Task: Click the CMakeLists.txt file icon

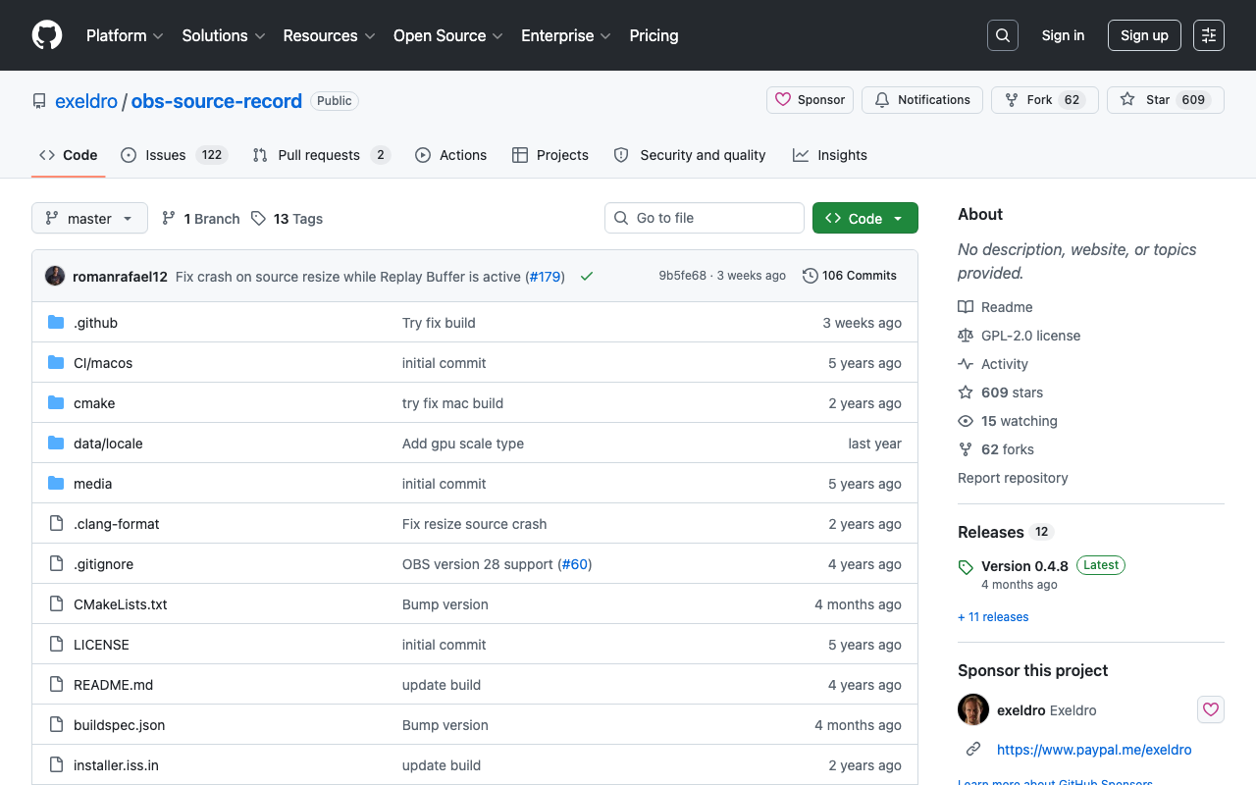Action: [56, 604]
